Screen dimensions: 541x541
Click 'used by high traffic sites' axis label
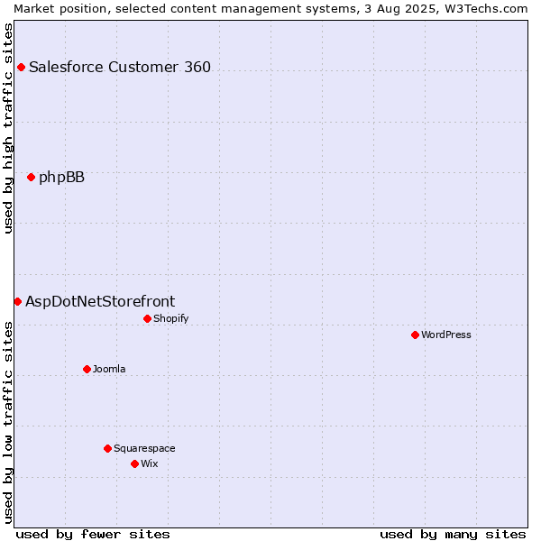(7, 128)
